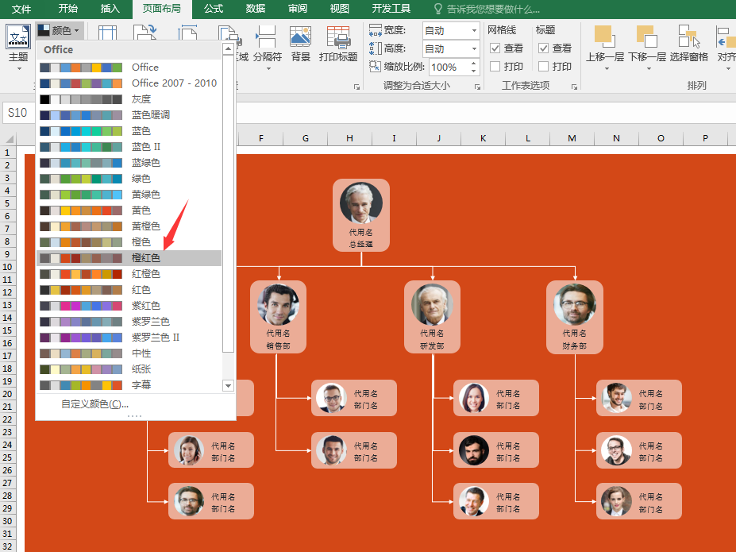Select the 橙红色 color scheme
The width and height of the screenshot is (736, 552).
click(129, 257)
